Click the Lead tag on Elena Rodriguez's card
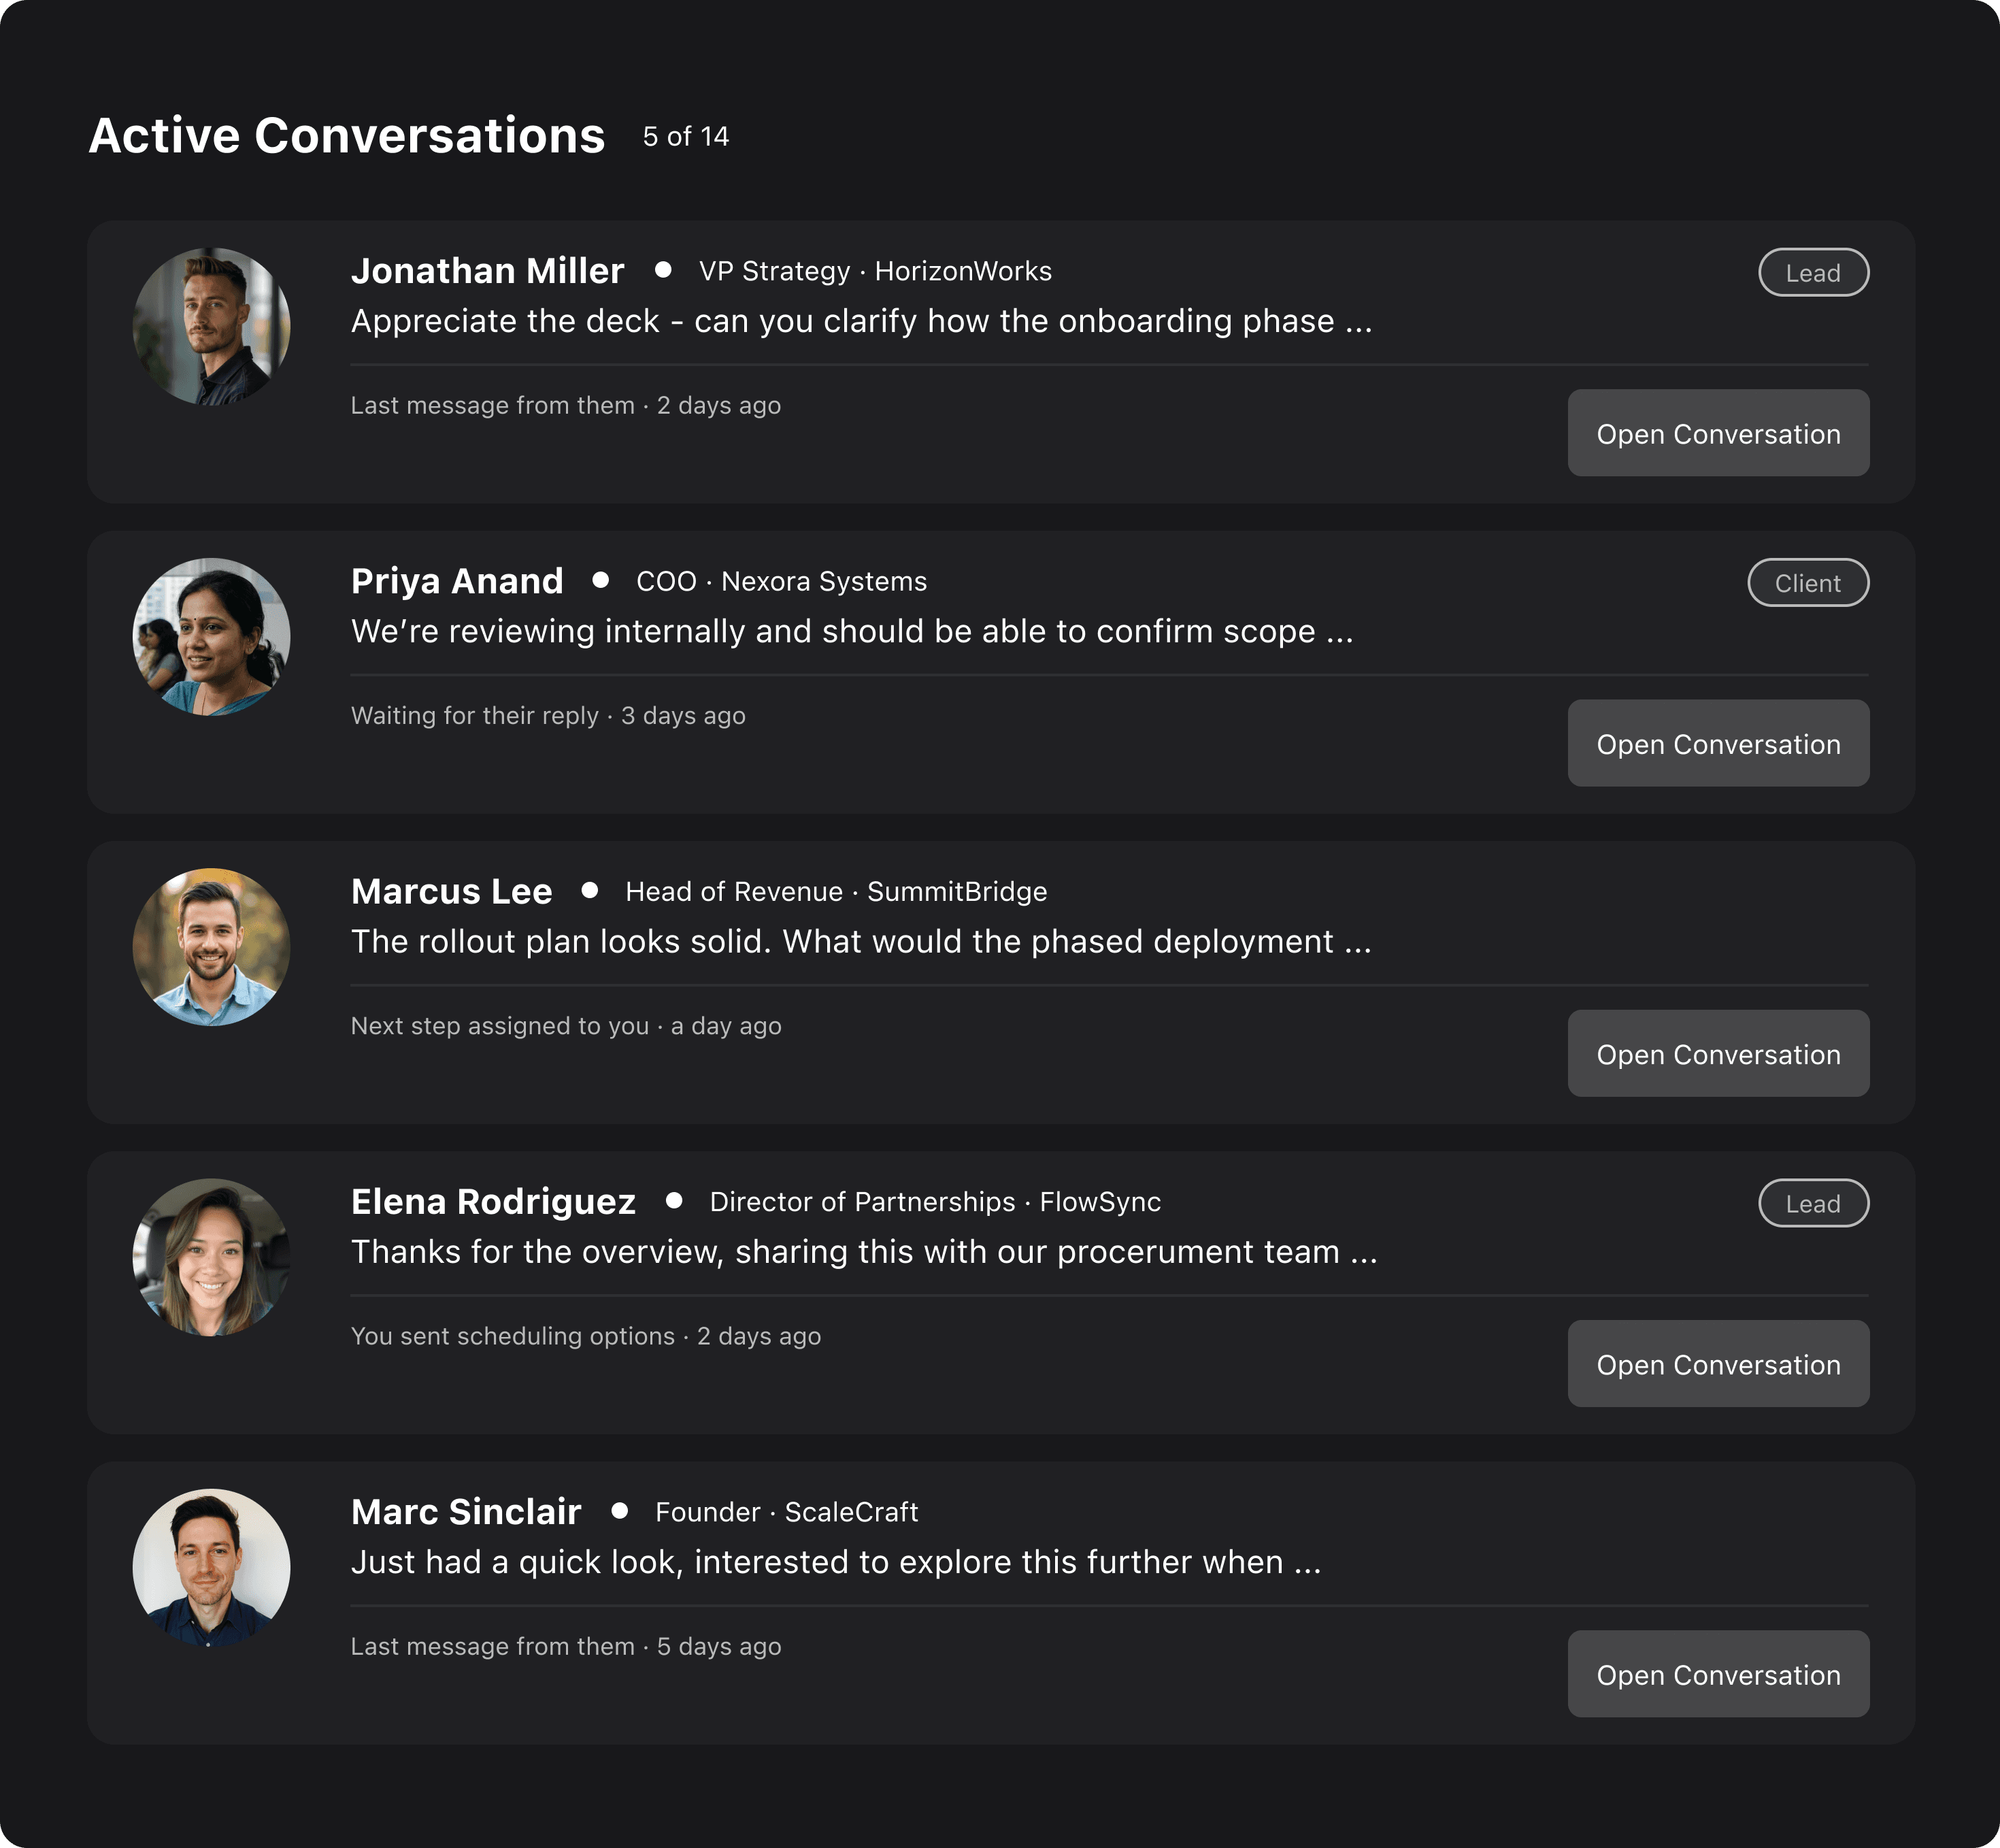The image size is (2000, 1848). tap(1812, 1203)
